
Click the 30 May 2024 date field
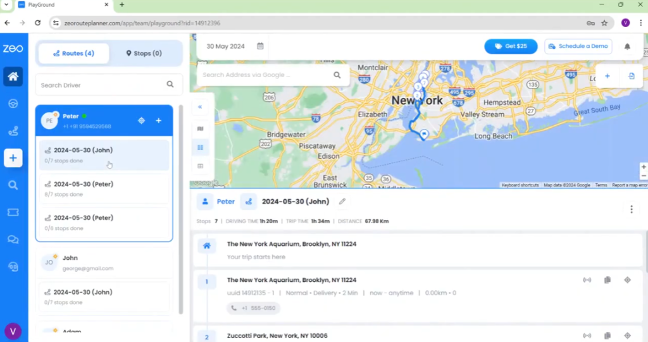(x=226, y=46)
